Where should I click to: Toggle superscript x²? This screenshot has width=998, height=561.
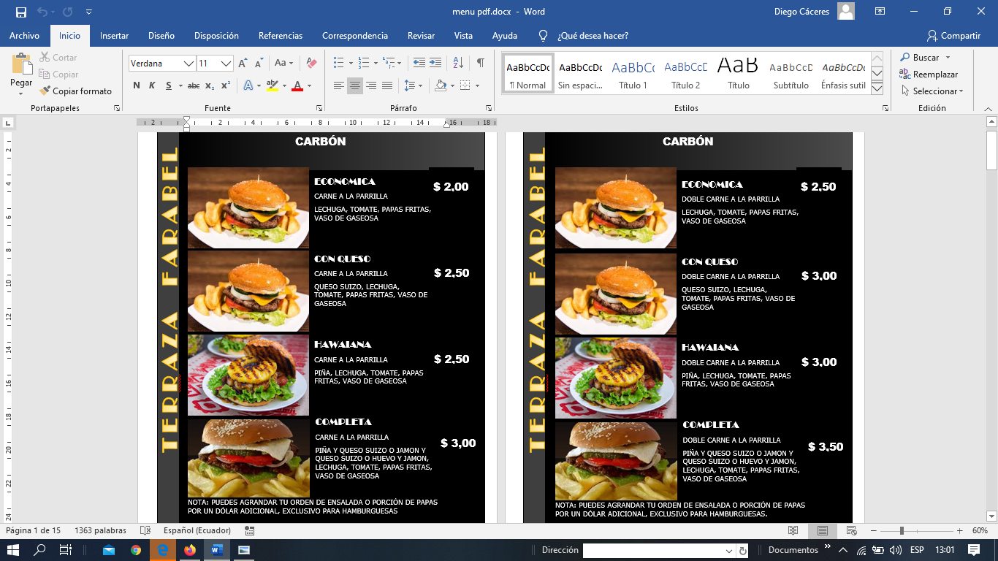pos(226,85)
